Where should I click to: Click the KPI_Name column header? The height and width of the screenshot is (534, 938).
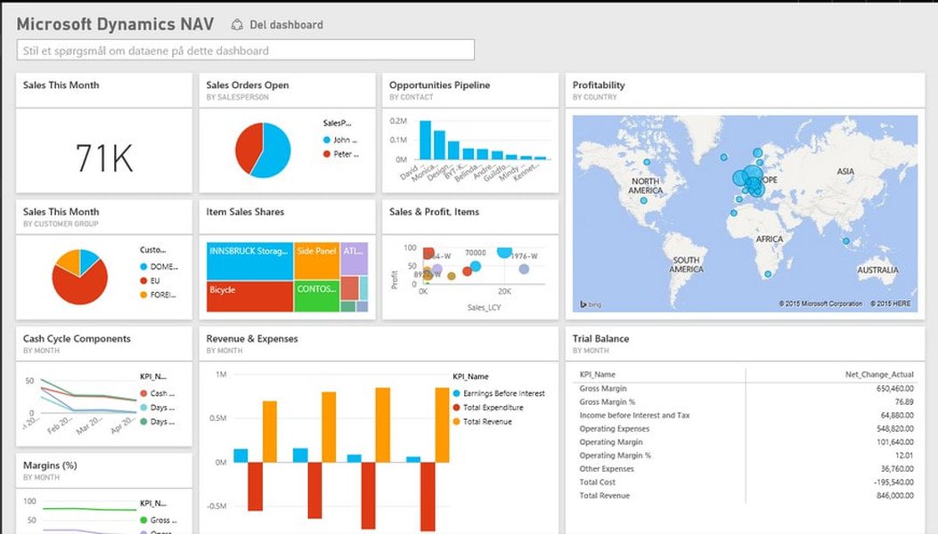click(x=597, y=375)
